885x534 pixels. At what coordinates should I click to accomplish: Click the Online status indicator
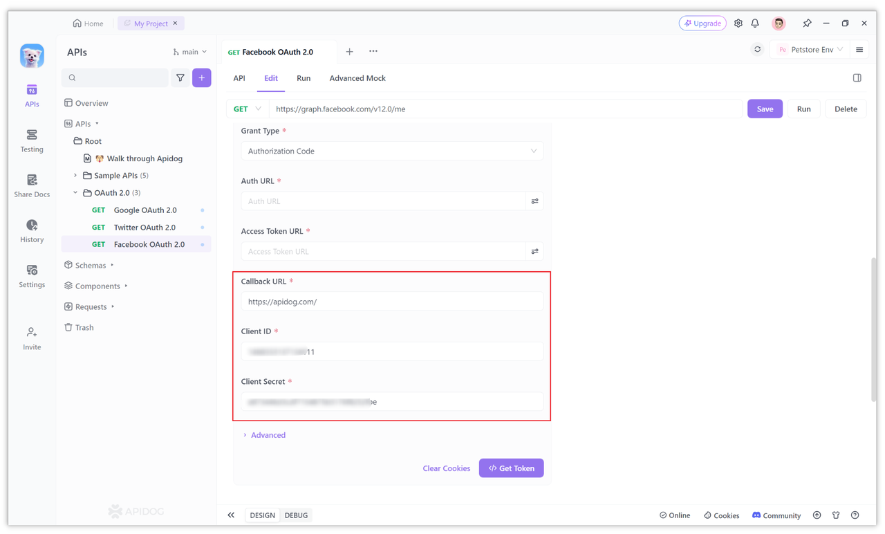(675, 515)
